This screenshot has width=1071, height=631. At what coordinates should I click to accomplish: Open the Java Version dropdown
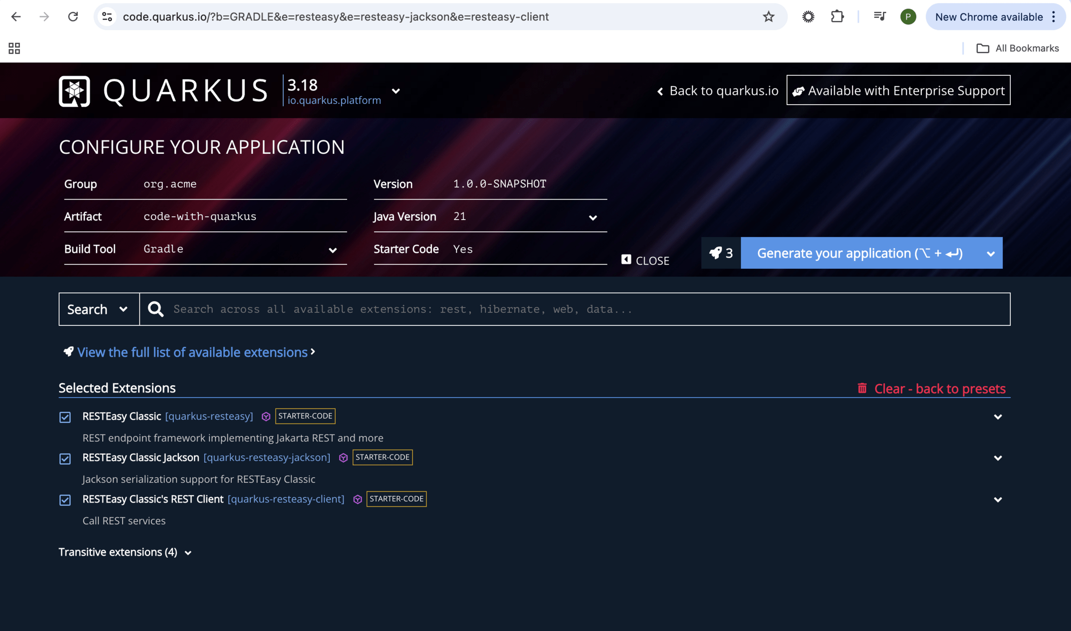click(x=592, y=217)
